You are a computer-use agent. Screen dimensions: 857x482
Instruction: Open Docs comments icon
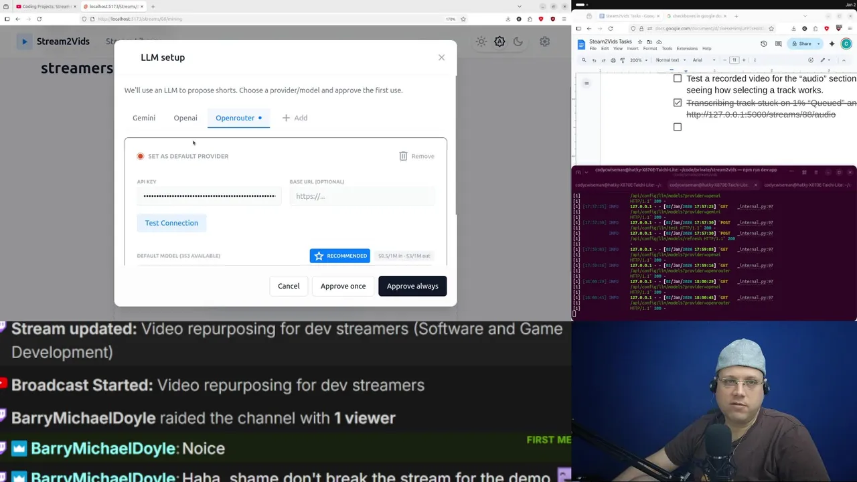coord(778,44)
